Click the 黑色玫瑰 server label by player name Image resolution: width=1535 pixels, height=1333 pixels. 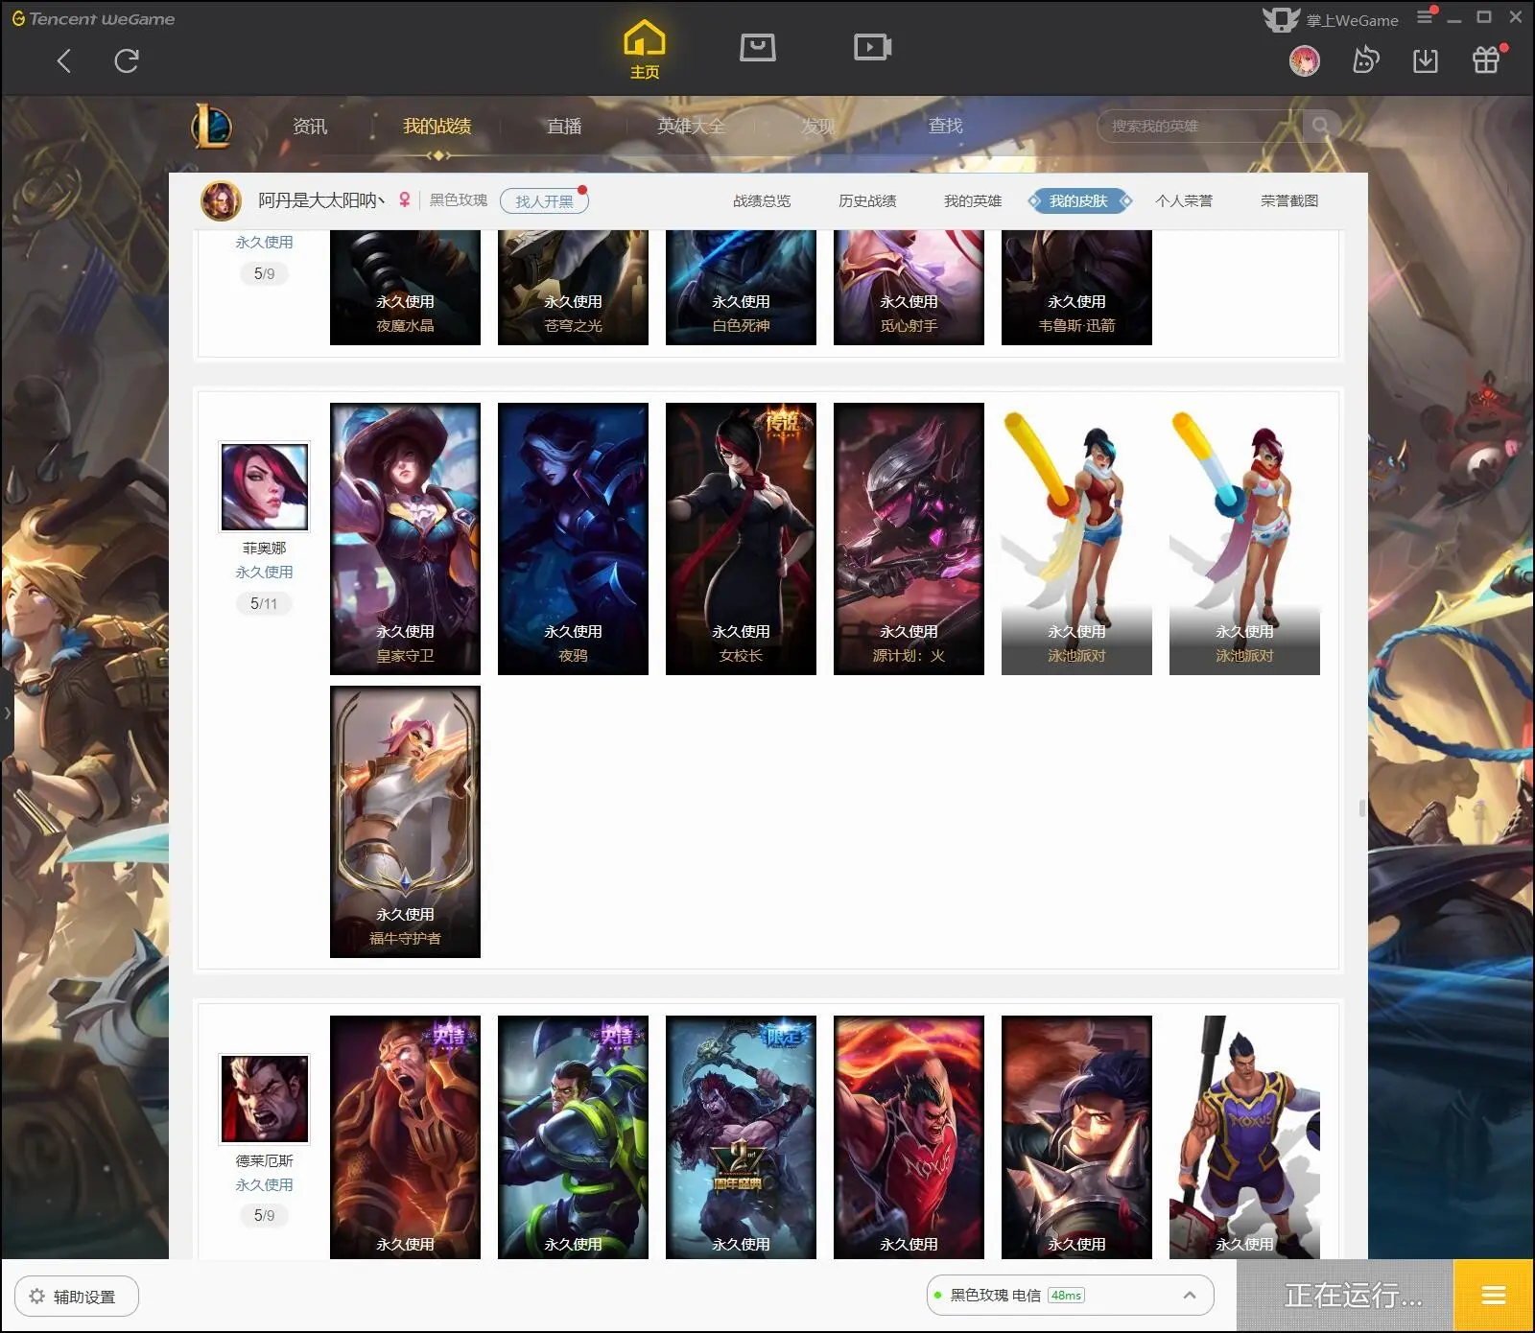[458, 200]
